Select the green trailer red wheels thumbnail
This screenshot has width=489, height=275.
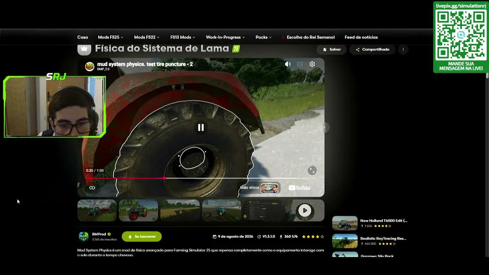[138, 210]
